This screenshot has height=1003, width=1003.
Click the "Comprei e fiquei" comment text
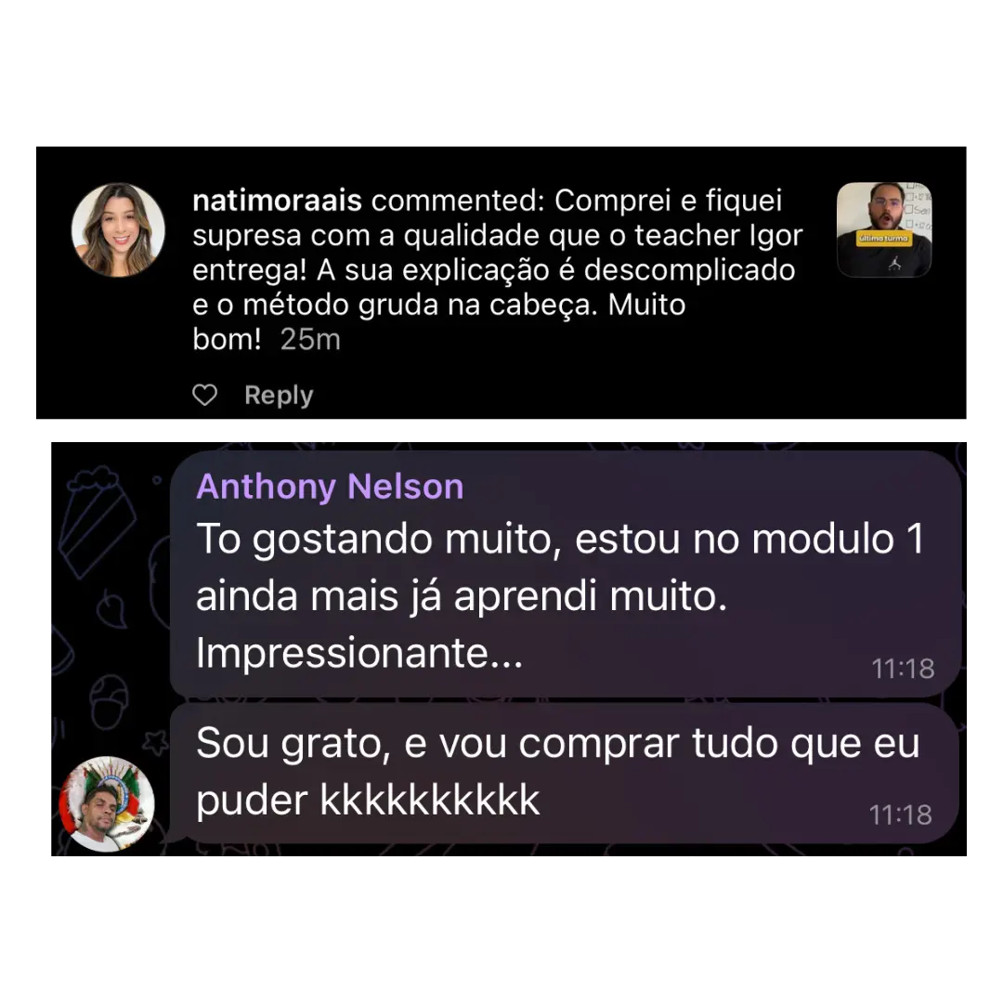tap(668, 201)
